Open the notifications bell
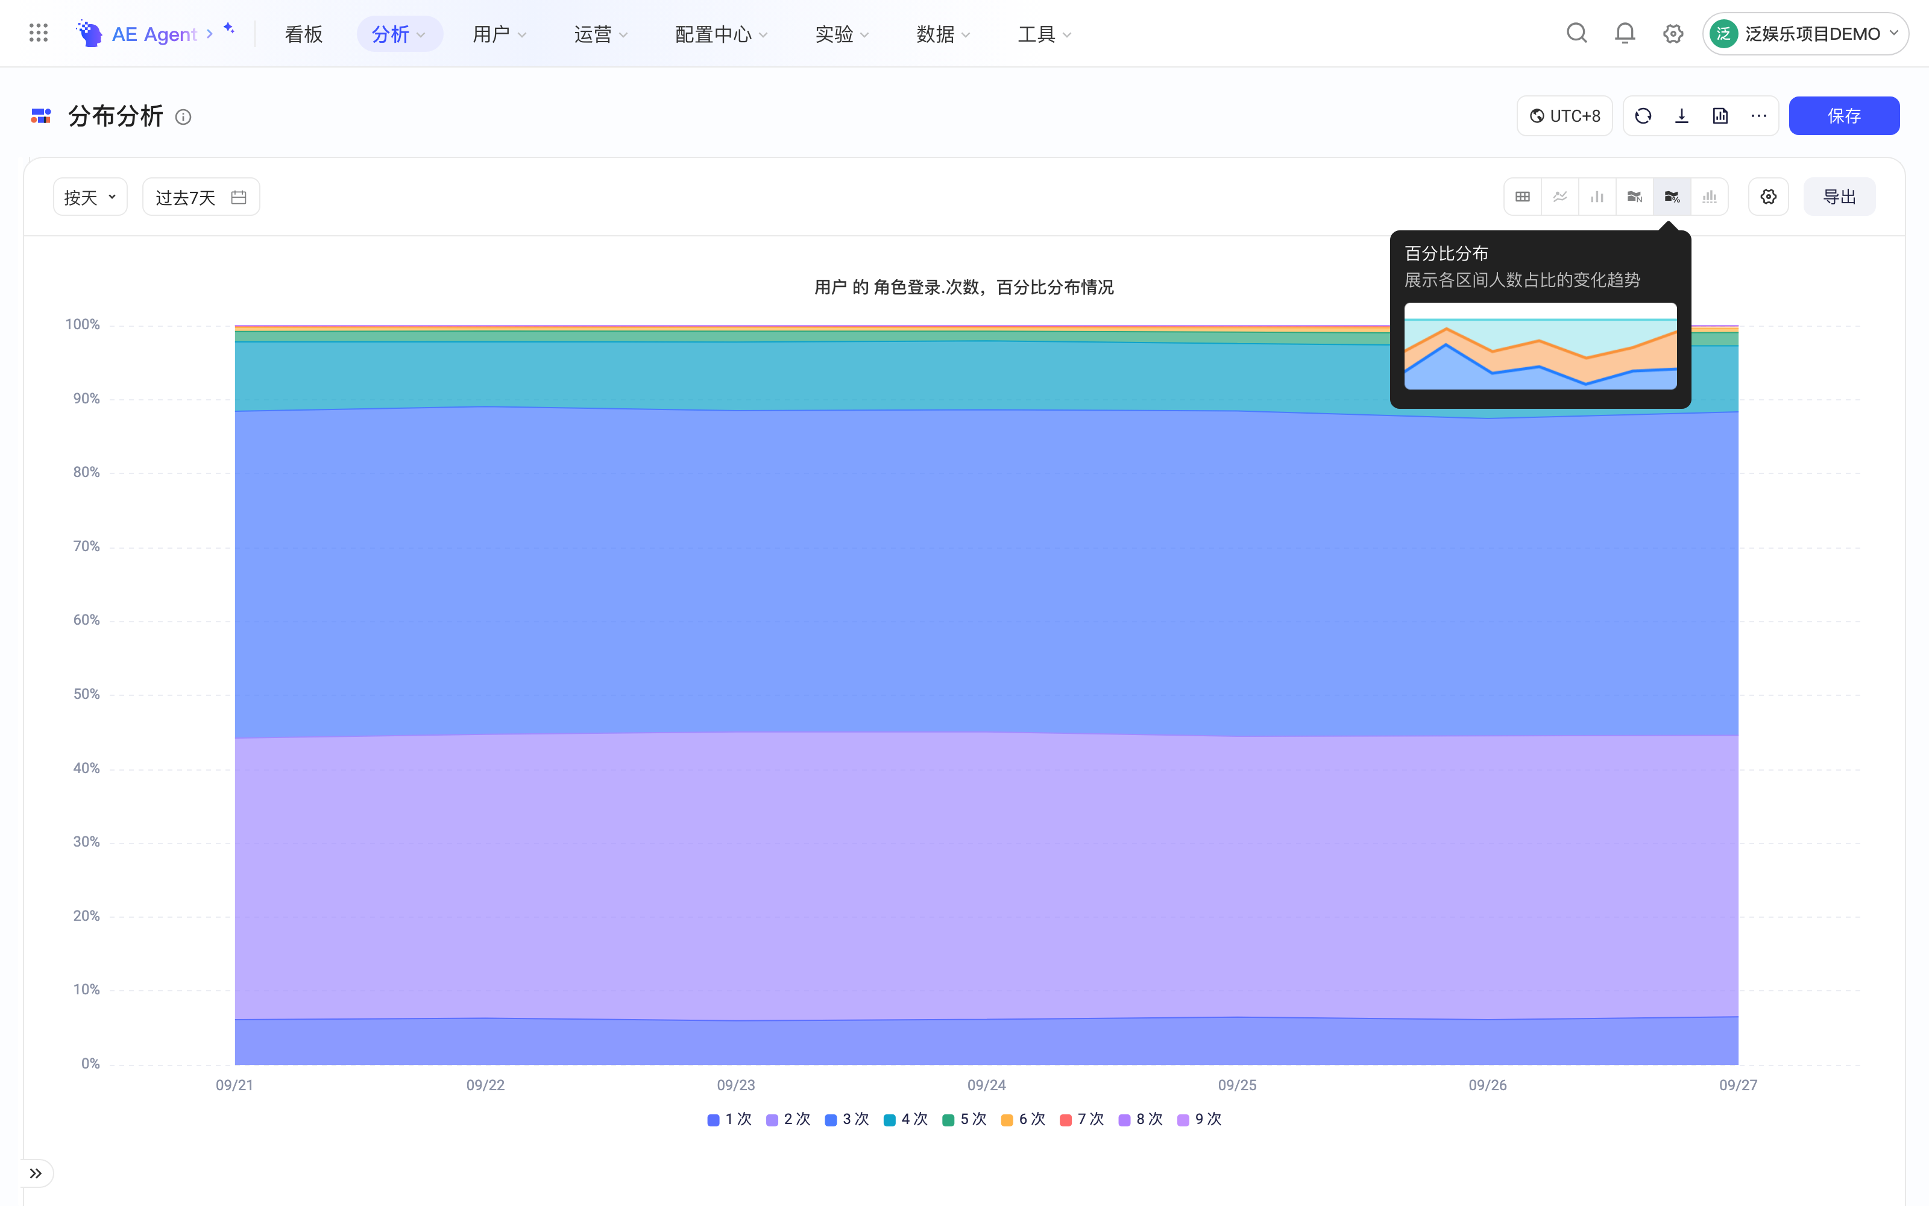 (1625, 34)
